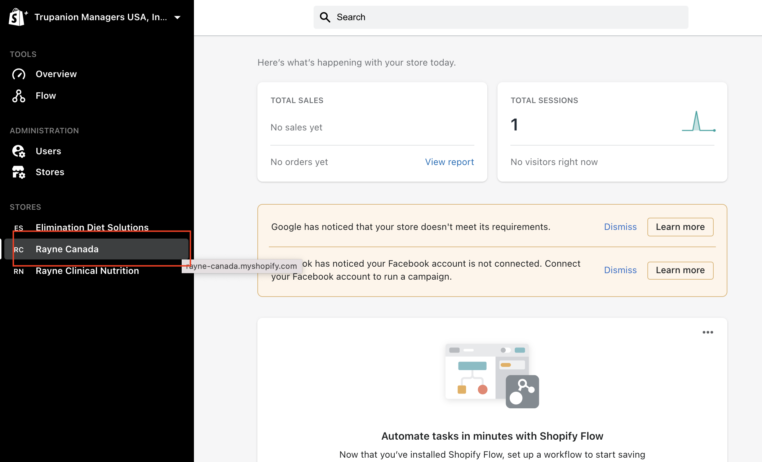
Task: Click the Overview gauge icon
Action: tap(19, 74)
